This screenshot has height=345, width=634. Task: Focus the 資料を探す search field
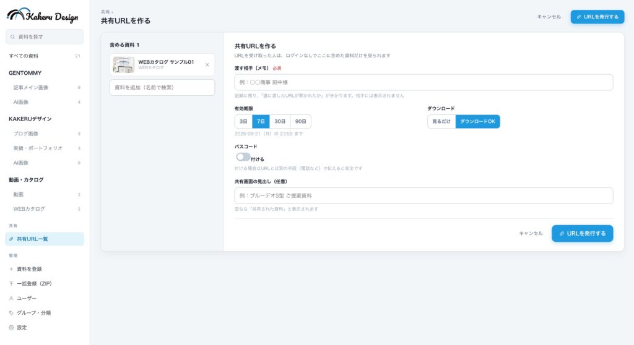click(45, 36)
